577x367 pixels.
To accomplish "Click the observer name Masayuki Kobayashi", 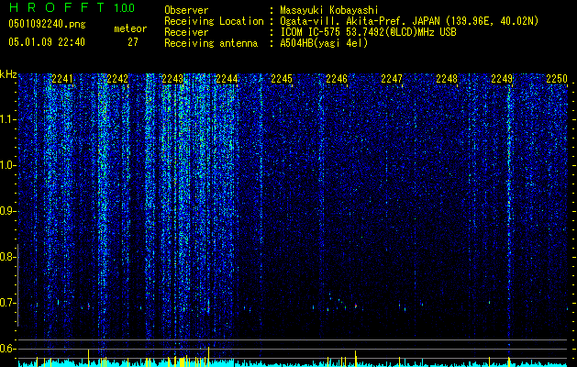I will [x=329, y=10].
